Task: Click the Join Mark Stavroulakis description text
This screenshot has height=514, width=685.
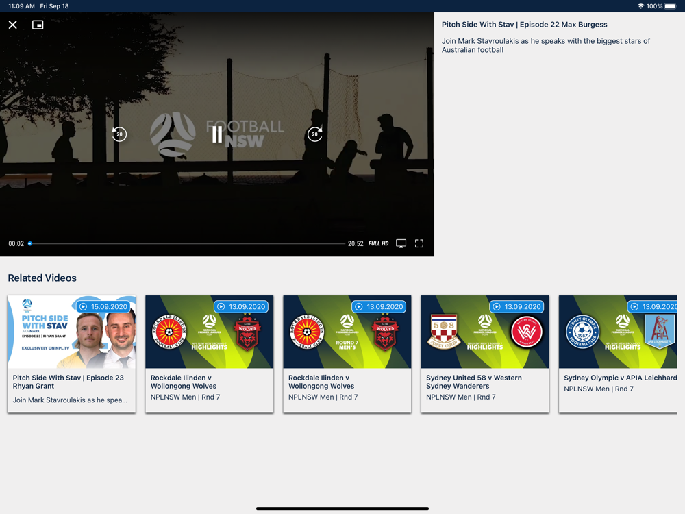Action: click(x=546, y=45)
